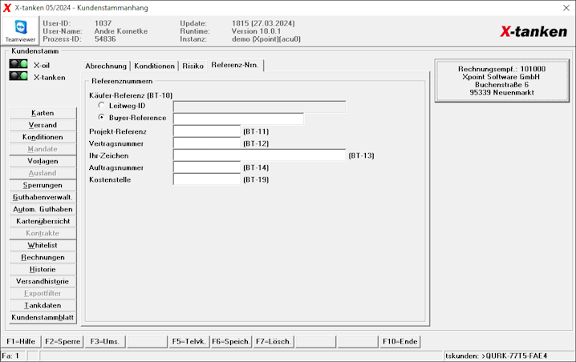
Task: Open Tankdaten from the sidebar
Action: point(43,305)
